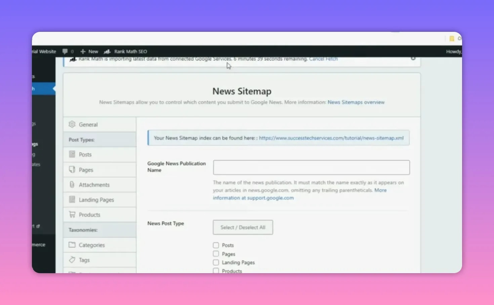Click the Tags tag icon

[72, 259]
